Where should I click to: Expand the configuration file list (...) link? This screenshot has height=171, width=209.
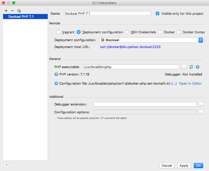[x=174, y=83]
